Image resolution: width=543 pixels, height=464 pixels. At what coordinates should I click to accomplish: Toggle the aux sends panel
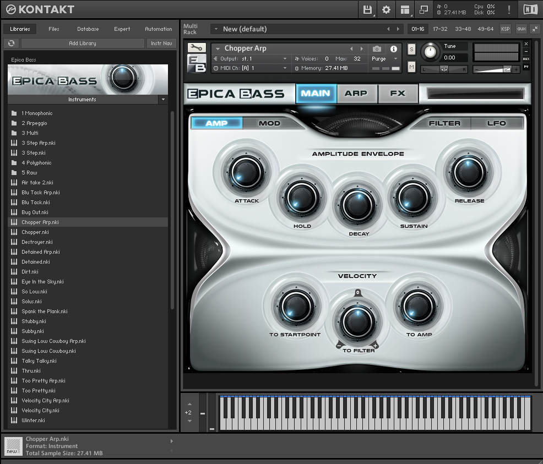521,29
